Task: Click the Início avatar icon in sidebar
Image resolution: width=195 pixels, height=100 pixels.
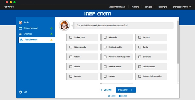Action: (21, 23)
